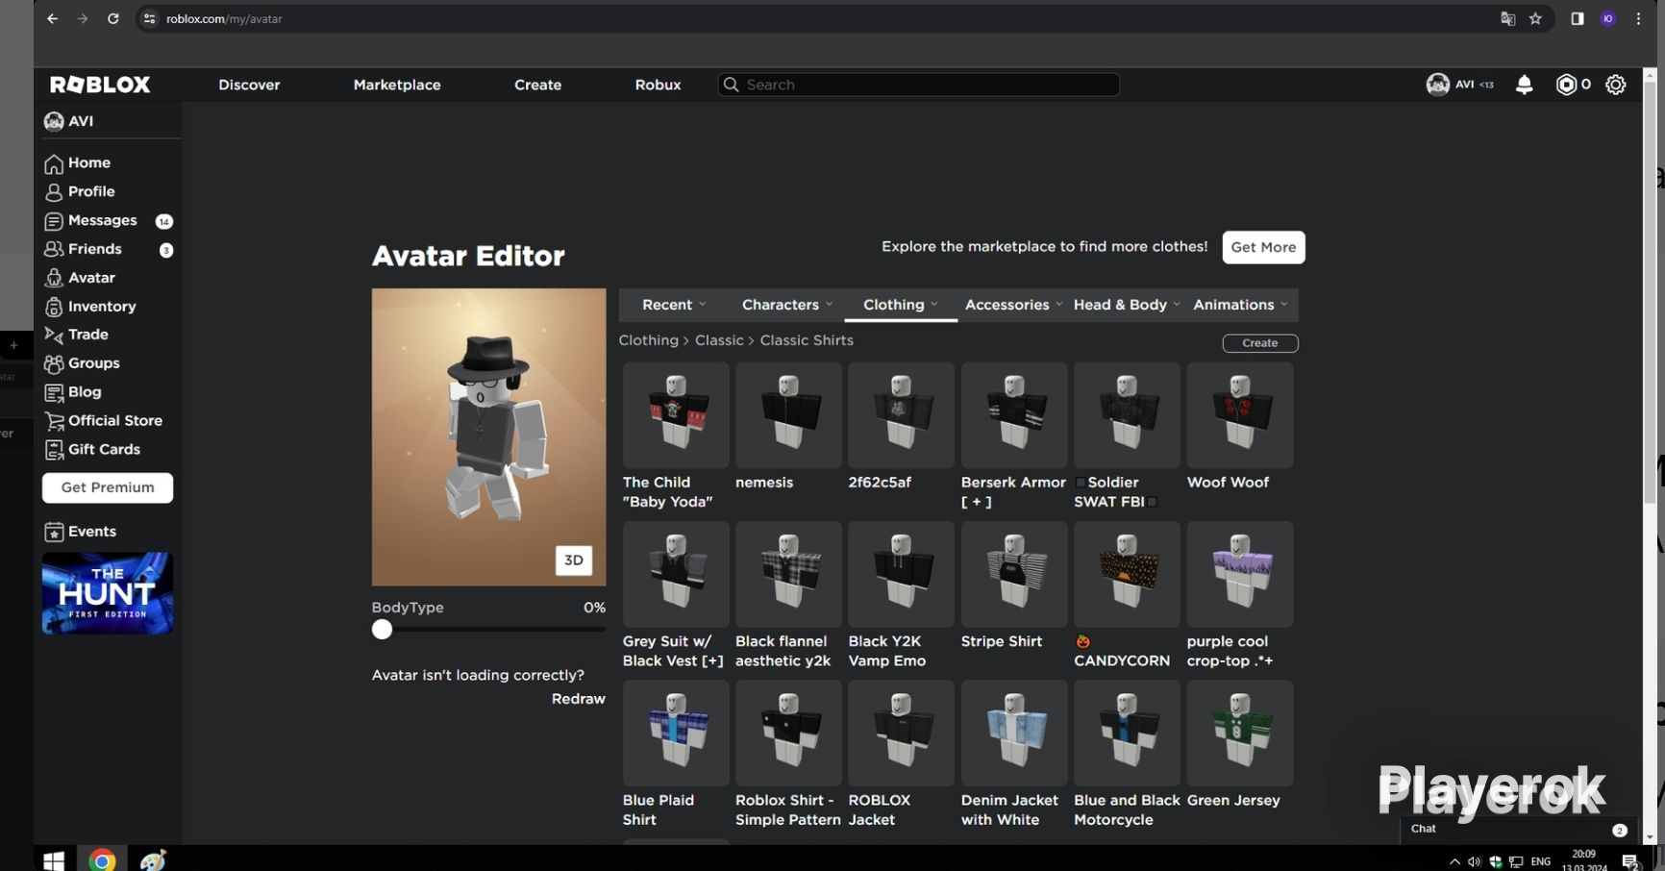Expand the Head & Body dropdown tab
Screen dimensions: 1665x871
coord(1126,305)
